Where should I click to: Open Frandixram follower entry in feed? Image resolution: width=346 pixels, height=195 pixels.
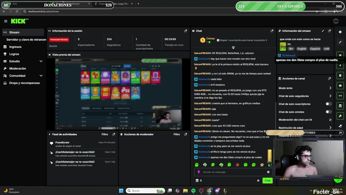[82, 144]
